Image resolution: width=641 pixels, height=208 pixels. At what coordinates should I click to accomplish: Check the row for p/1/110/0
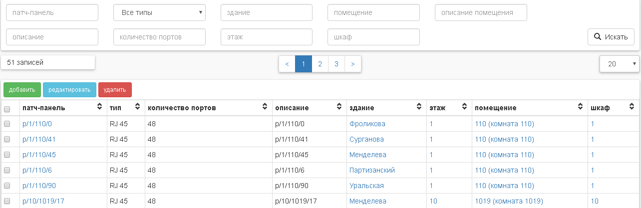point(7,124)
